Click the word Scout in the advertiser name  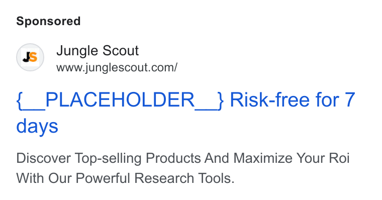pos(120,51)
